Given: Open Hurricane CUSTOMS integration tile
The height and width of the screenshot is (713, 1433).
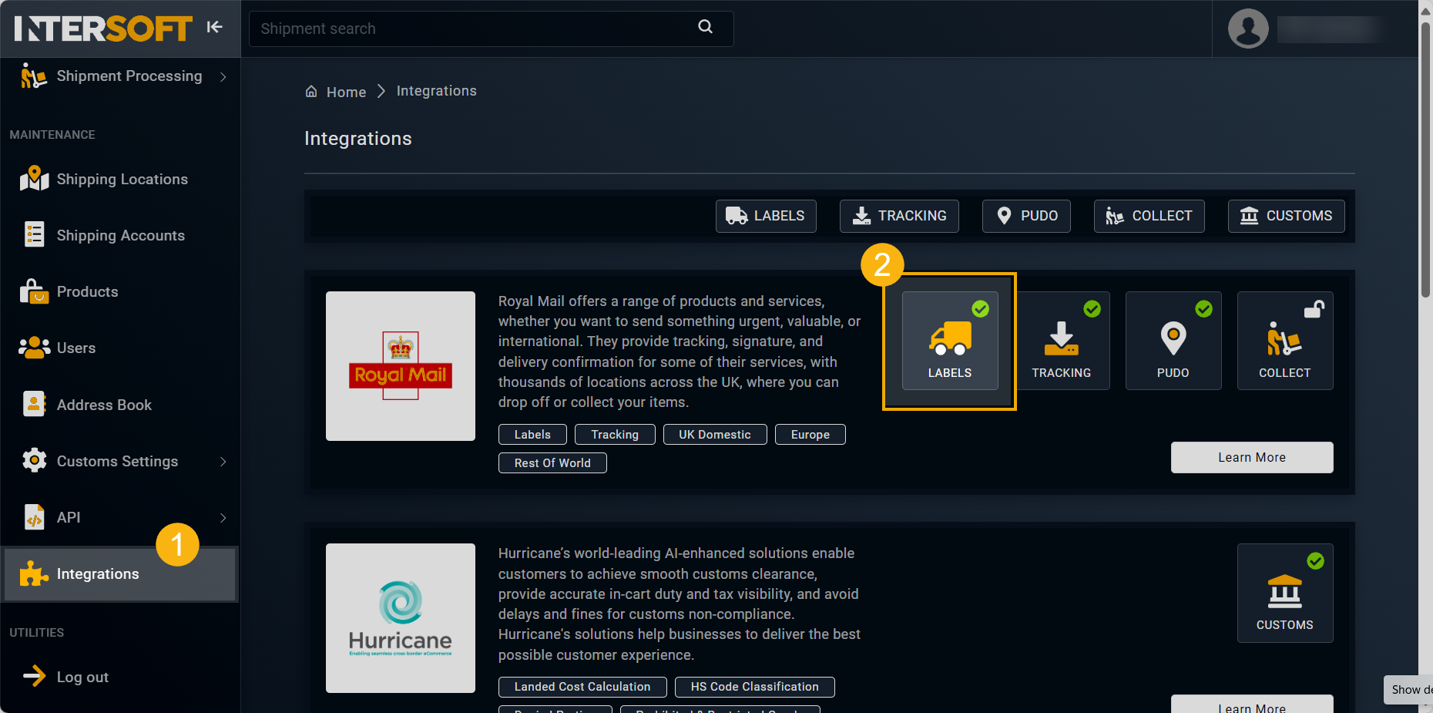Looking at the screenshot, I should coord(1285,593).
